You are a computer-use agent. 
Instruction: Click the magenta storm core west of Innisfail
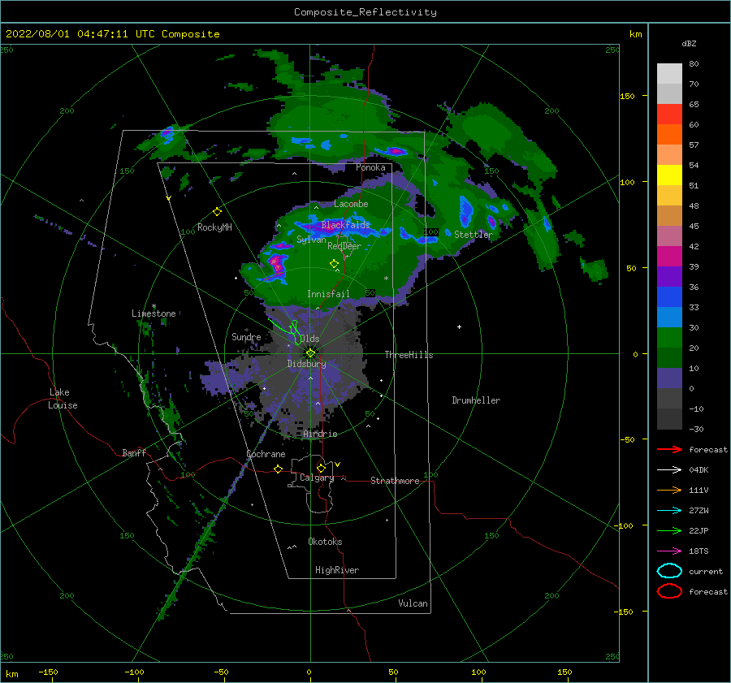tap(276, 265)
